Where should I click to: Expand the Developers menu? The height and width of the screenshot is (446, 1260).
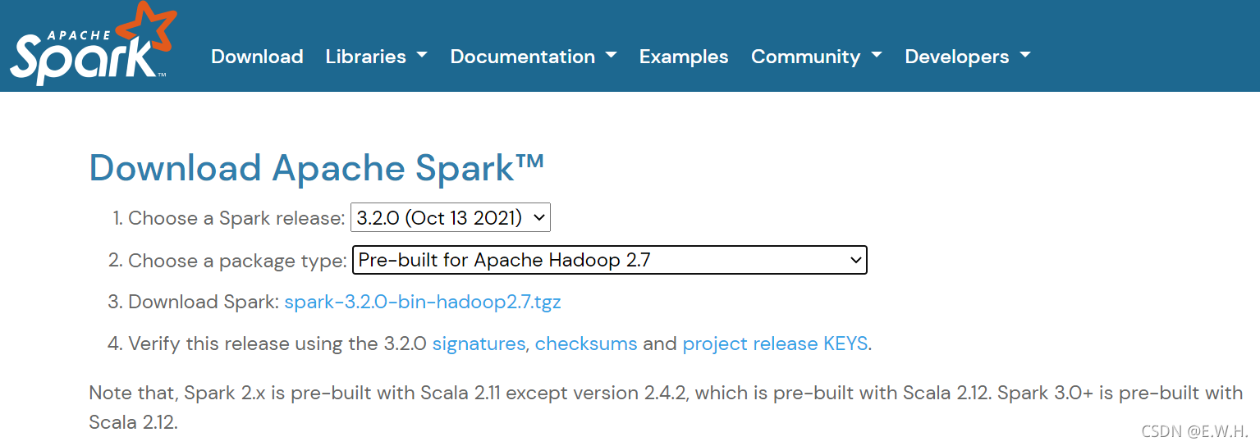pyautogui.click(x=968, y=57)
